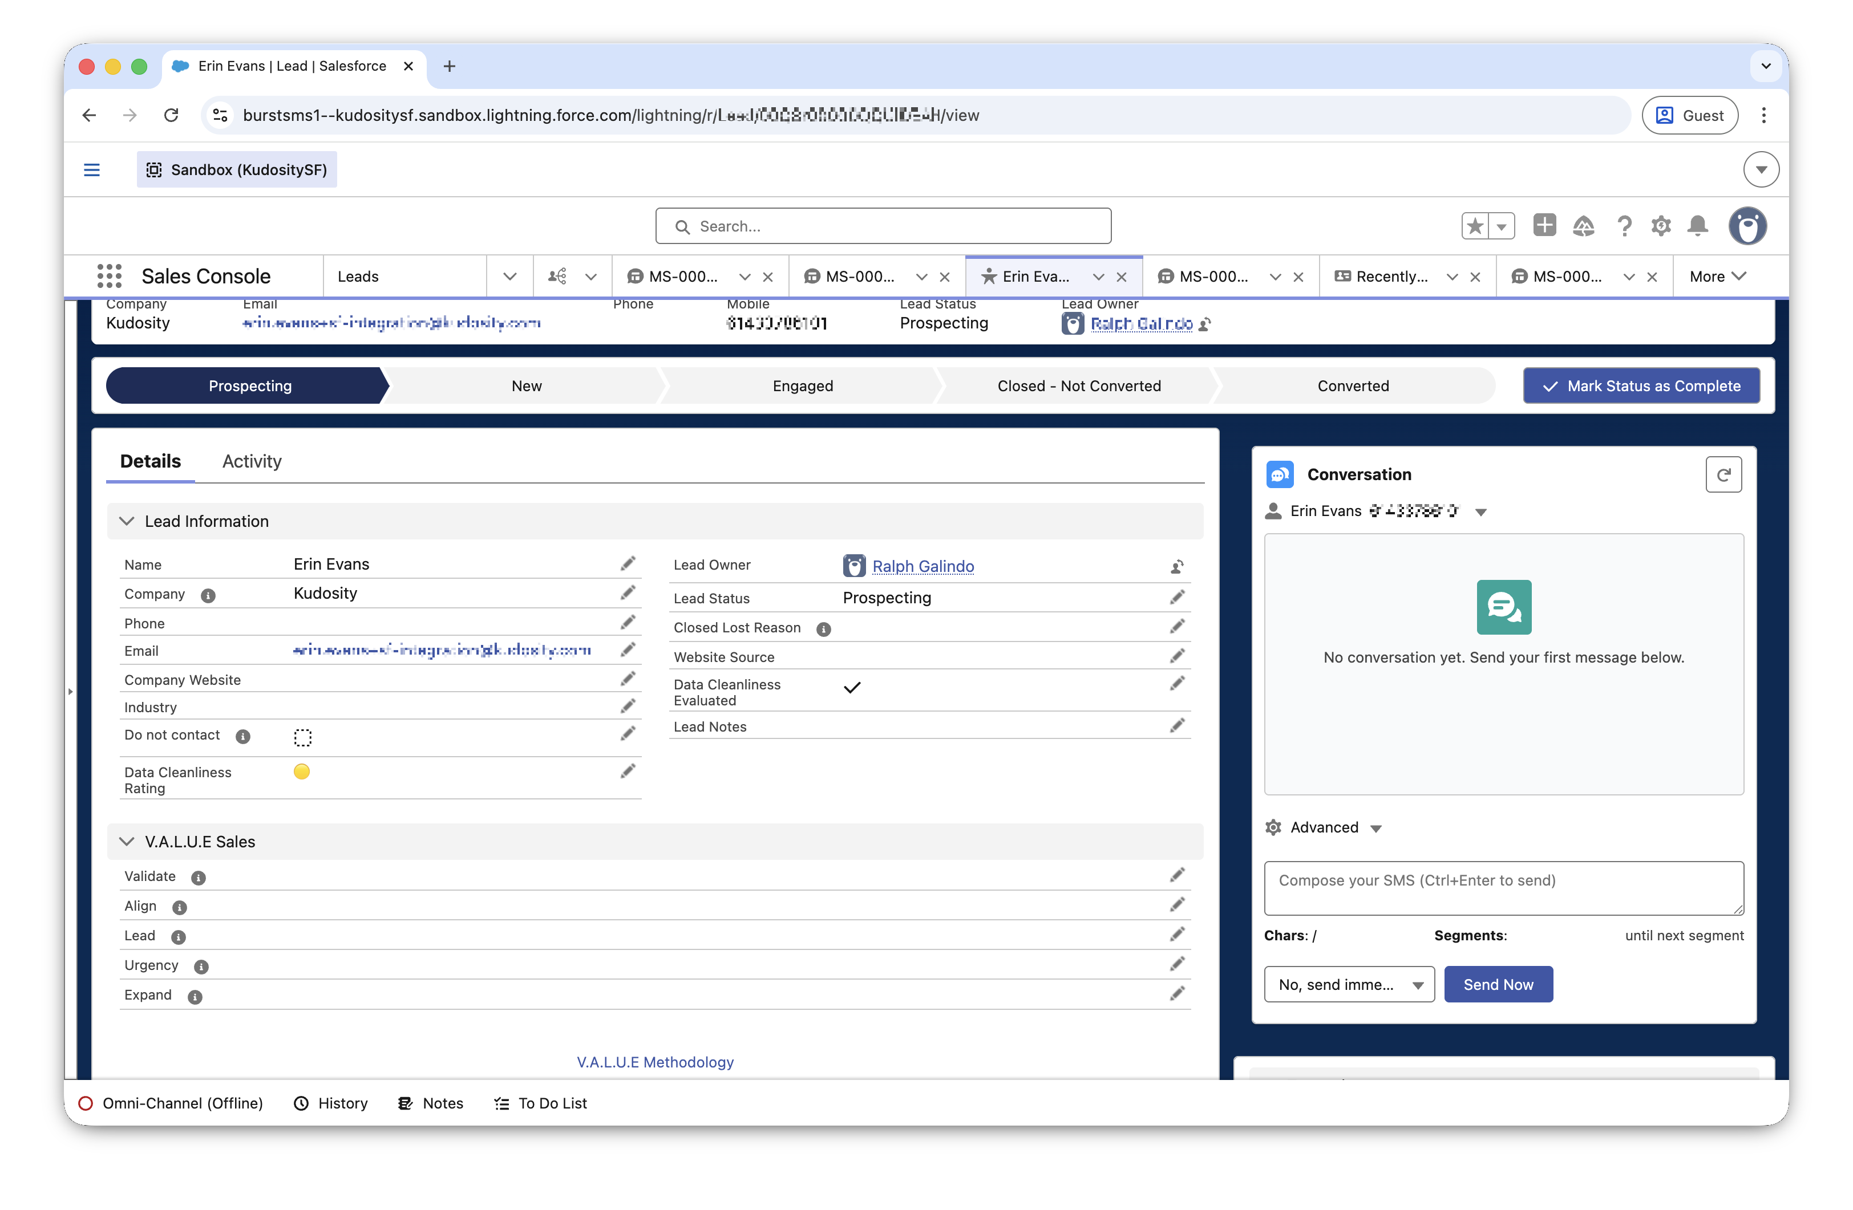Image resolution: width=1853 pixels, height=1210 pixels.
Task: Switch to the Activity tab
Action: 252,461
